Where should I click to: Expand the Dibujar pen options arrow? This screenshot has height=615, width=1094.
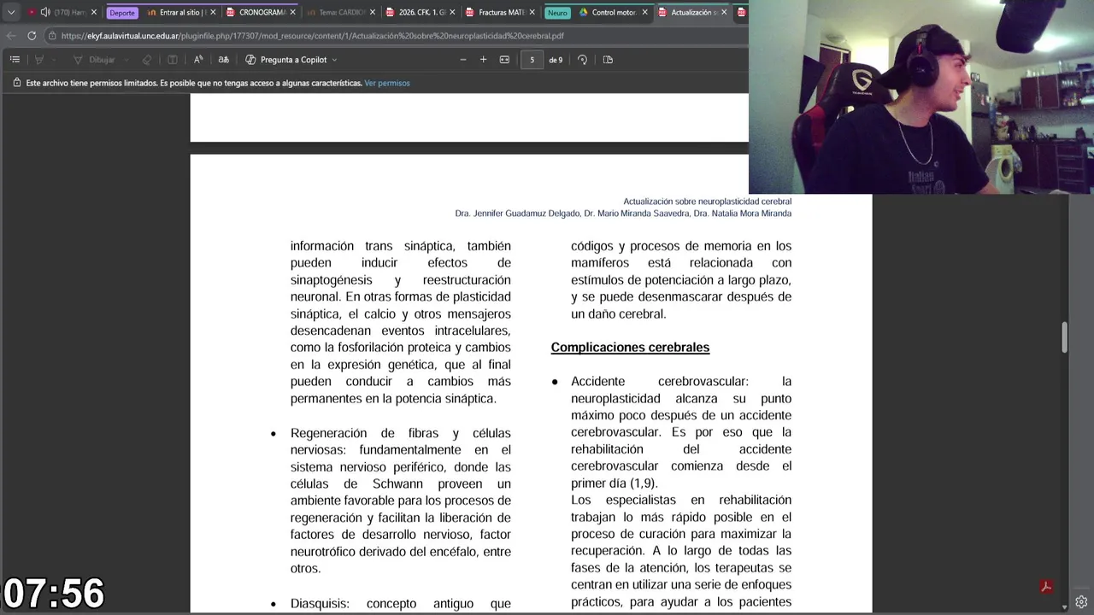pyautogui.click(x=126, y=60)
